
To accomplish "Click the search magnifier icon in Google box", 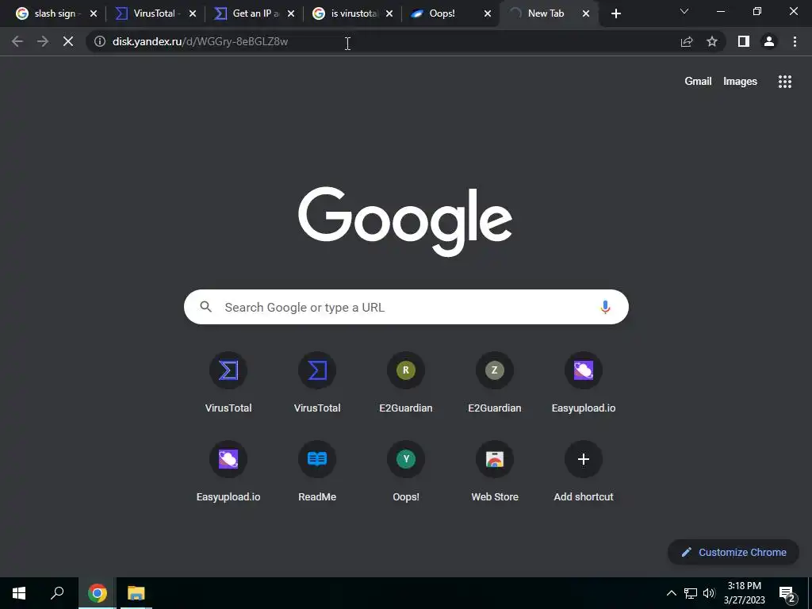I will pyautogui.click(x=205, y=307).
